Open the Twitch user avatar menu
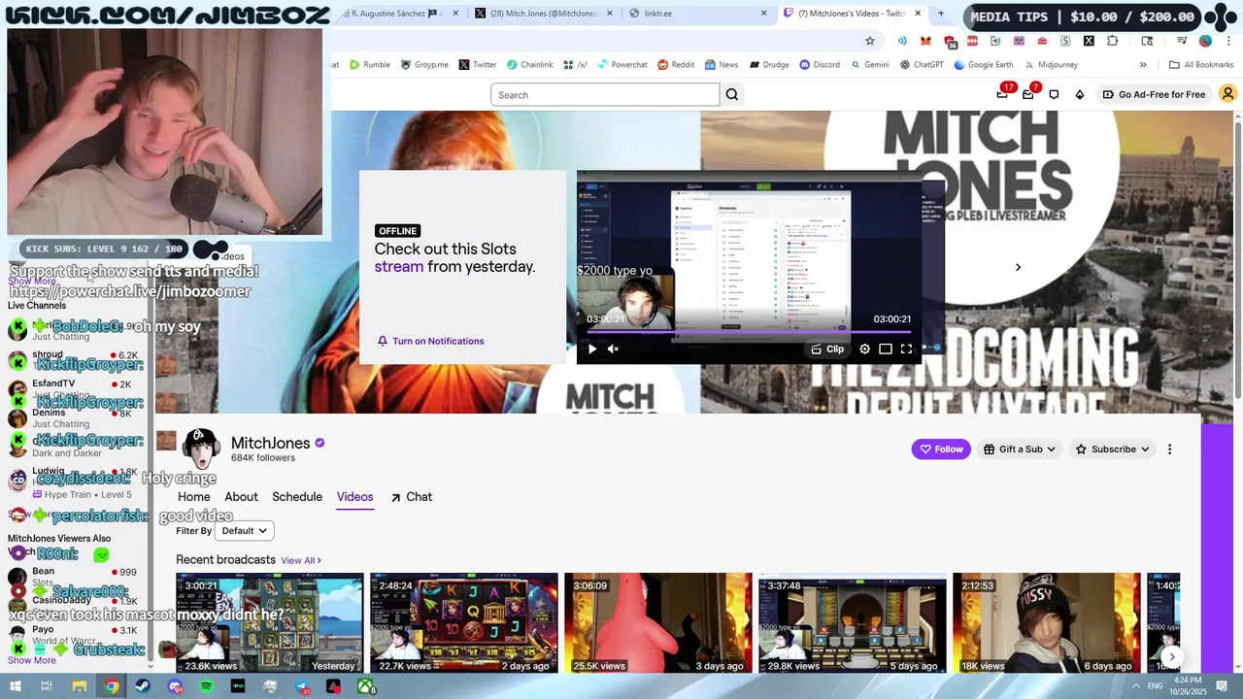 click(1227, 94)
